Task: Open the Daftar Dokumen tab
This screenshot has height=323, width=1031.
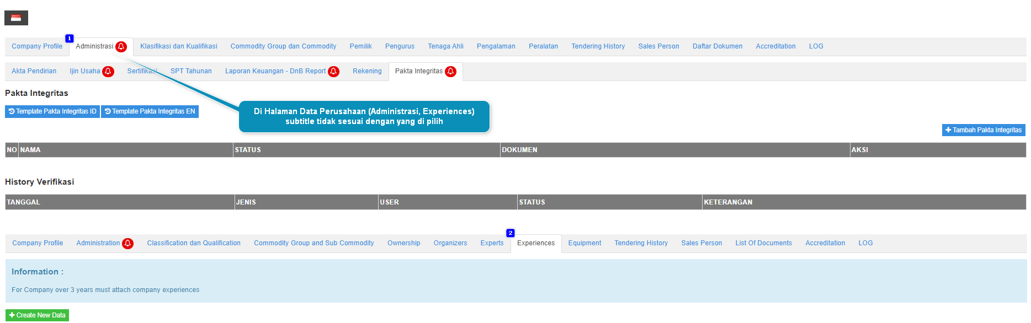Action: 718,46
